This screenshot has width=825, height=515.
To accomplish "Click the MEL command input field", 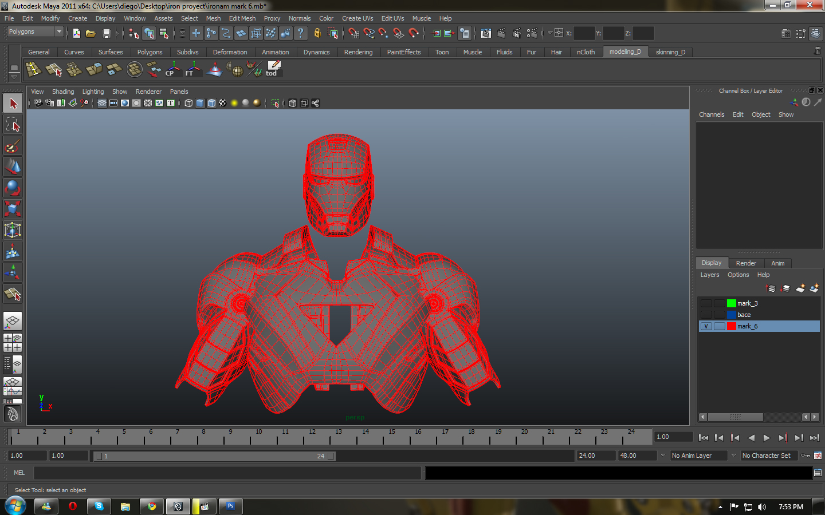I will coord(227,473).
